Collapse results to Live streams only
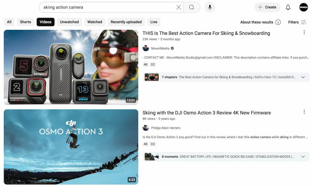Image resolution: width=312 pixels, height=187 pixels. coord(154,22)
